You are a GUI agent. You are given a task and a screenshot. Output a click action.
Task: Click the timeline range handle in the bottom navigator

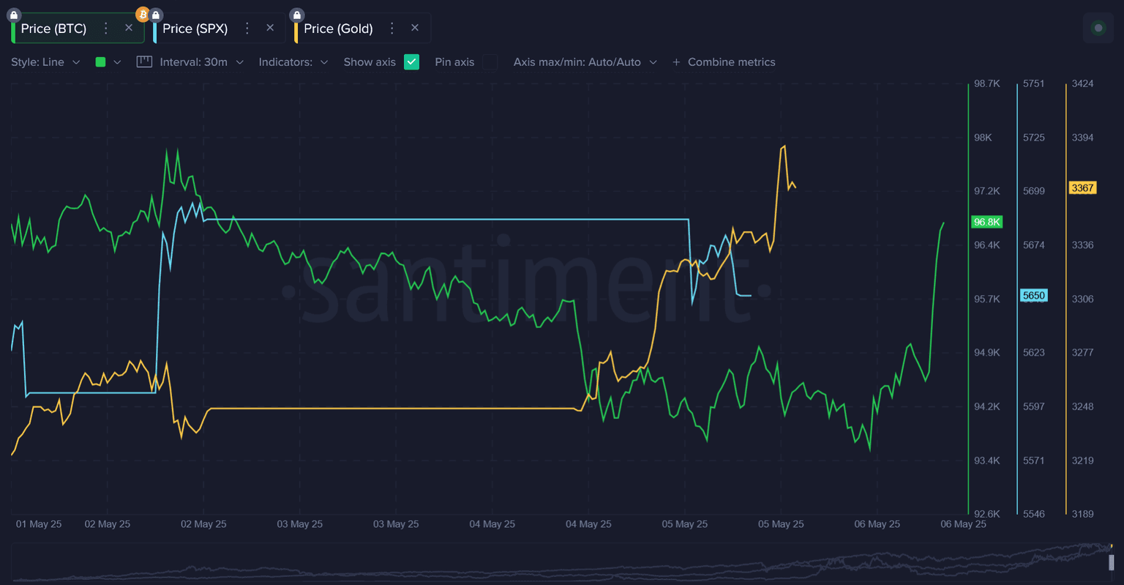click(1111, 562)
